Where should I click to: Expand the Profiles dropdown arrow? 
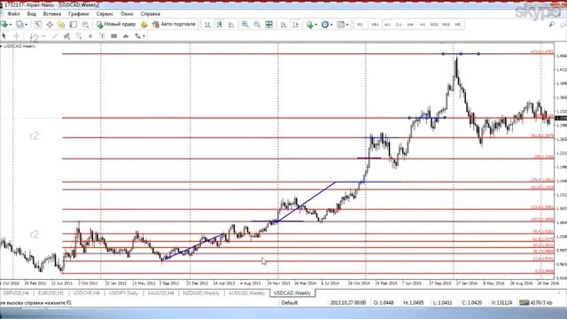pyautogui.click(x=26, y=25)
